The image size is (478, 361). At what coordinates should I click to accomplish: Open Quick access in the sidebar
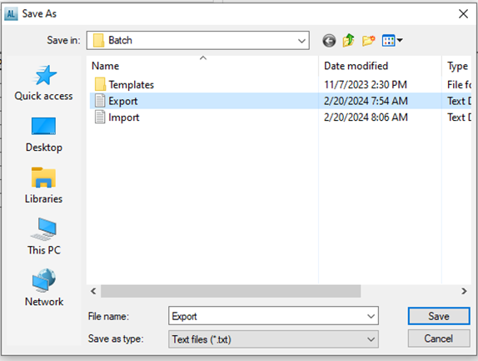click(x=43, y=83)
